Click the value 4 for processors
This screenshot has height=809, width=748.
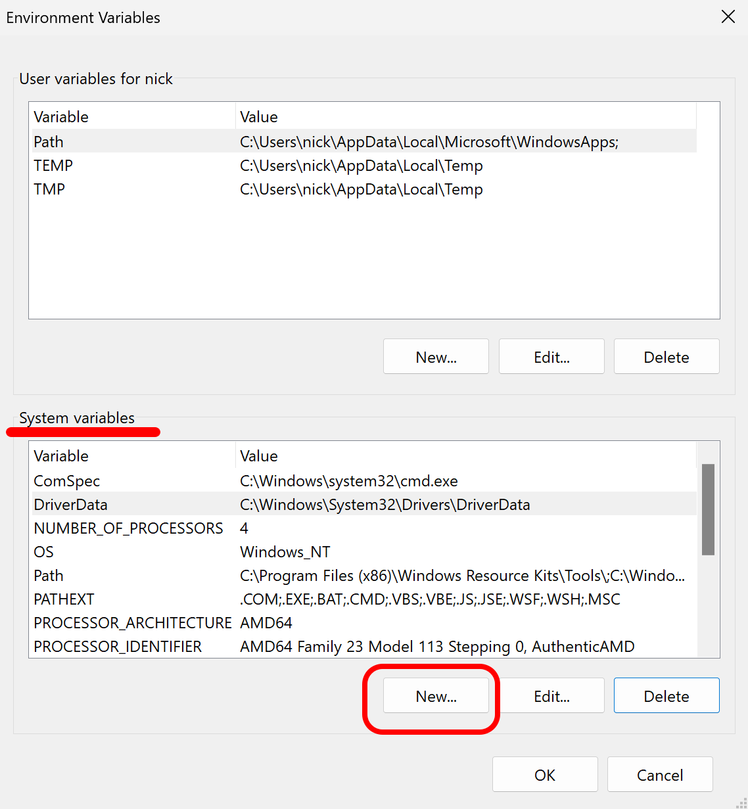point(244,528)
